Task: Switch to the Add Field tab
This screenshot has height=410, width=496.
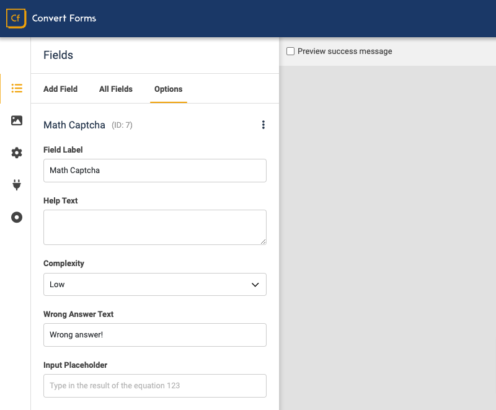Action: tap(60, 89)
